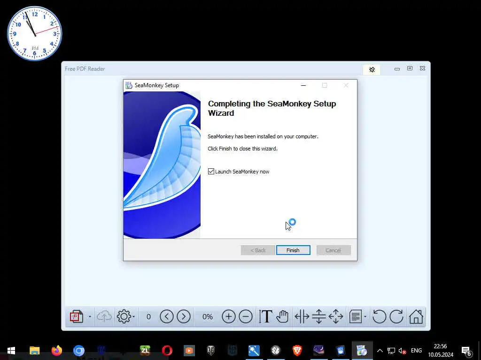The height and width of the screenshot is (360, 481).
Task: Minimize the SeaMonkey Setup window
Action: [303, 85]
